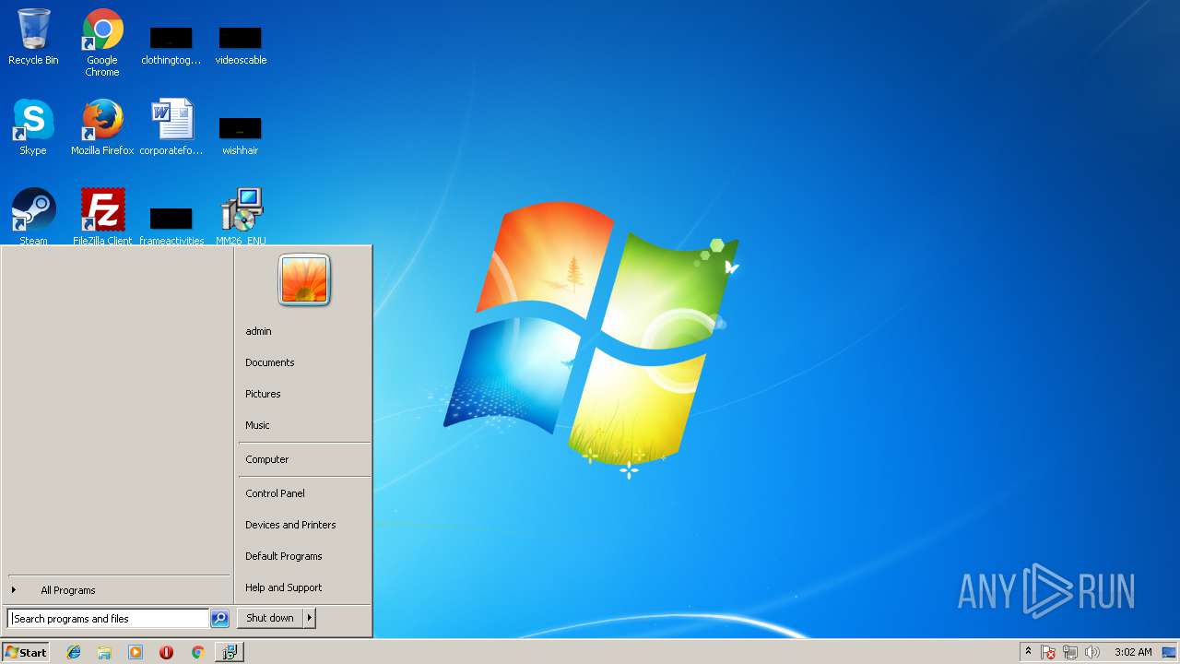
Task: Open Default Programs
Action: click(x=304, y=556)
